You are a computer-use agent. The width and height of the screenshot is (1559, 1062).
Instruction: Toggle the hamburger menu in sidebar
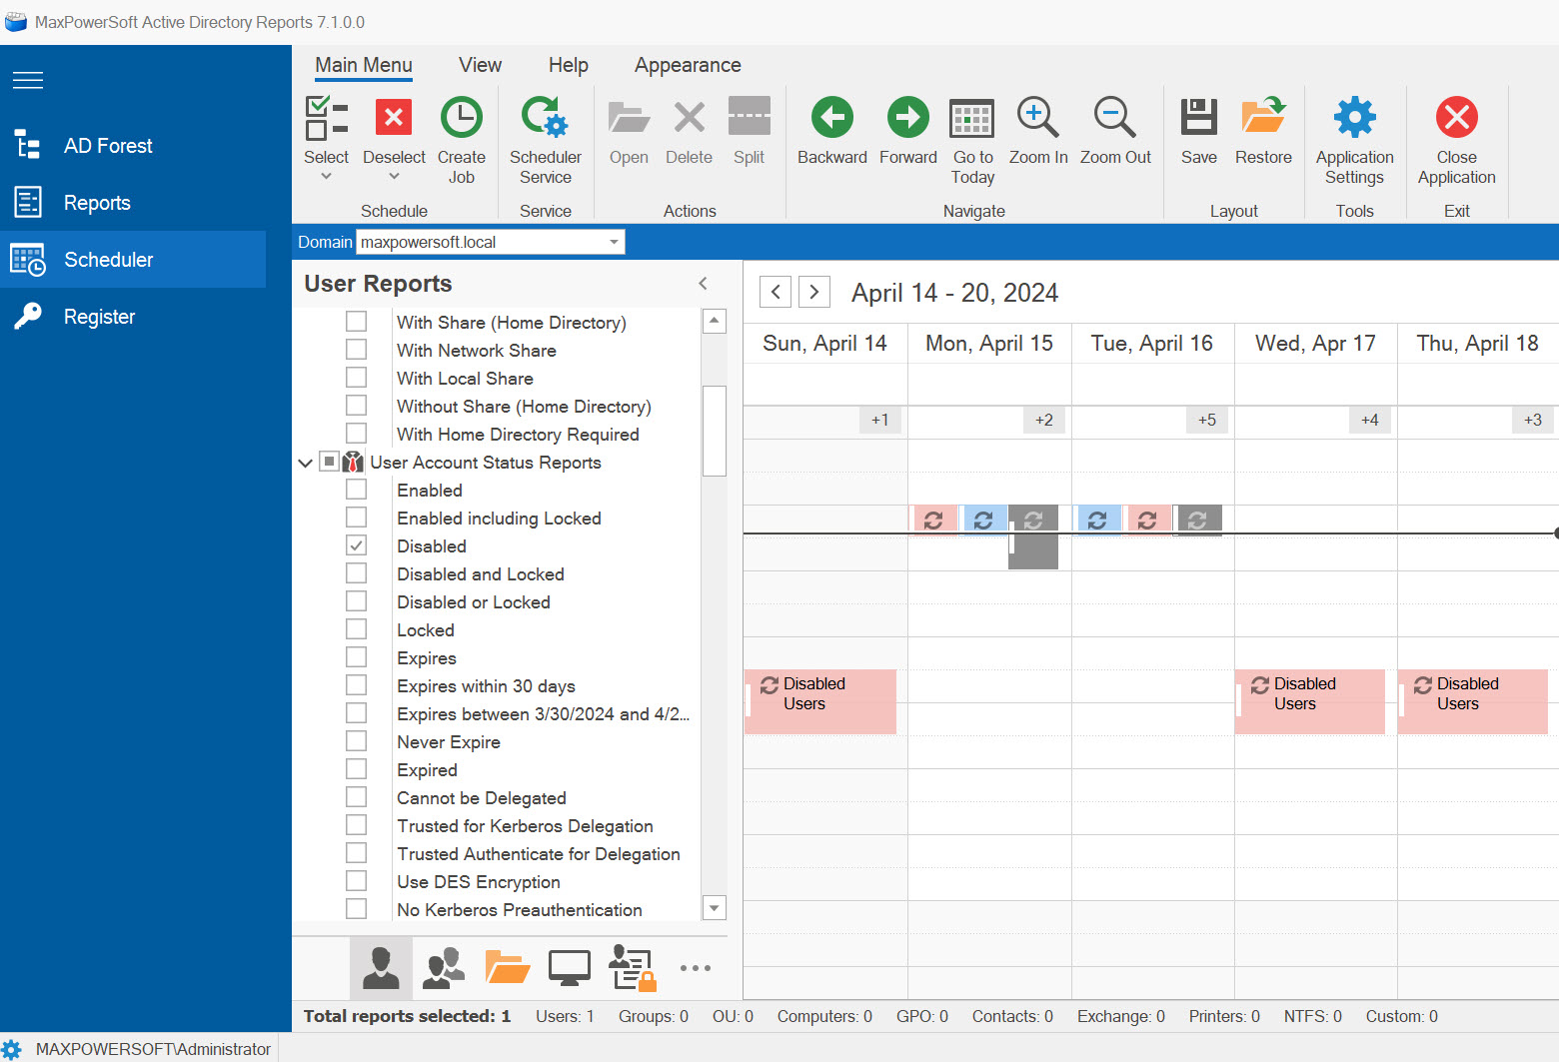28,80
